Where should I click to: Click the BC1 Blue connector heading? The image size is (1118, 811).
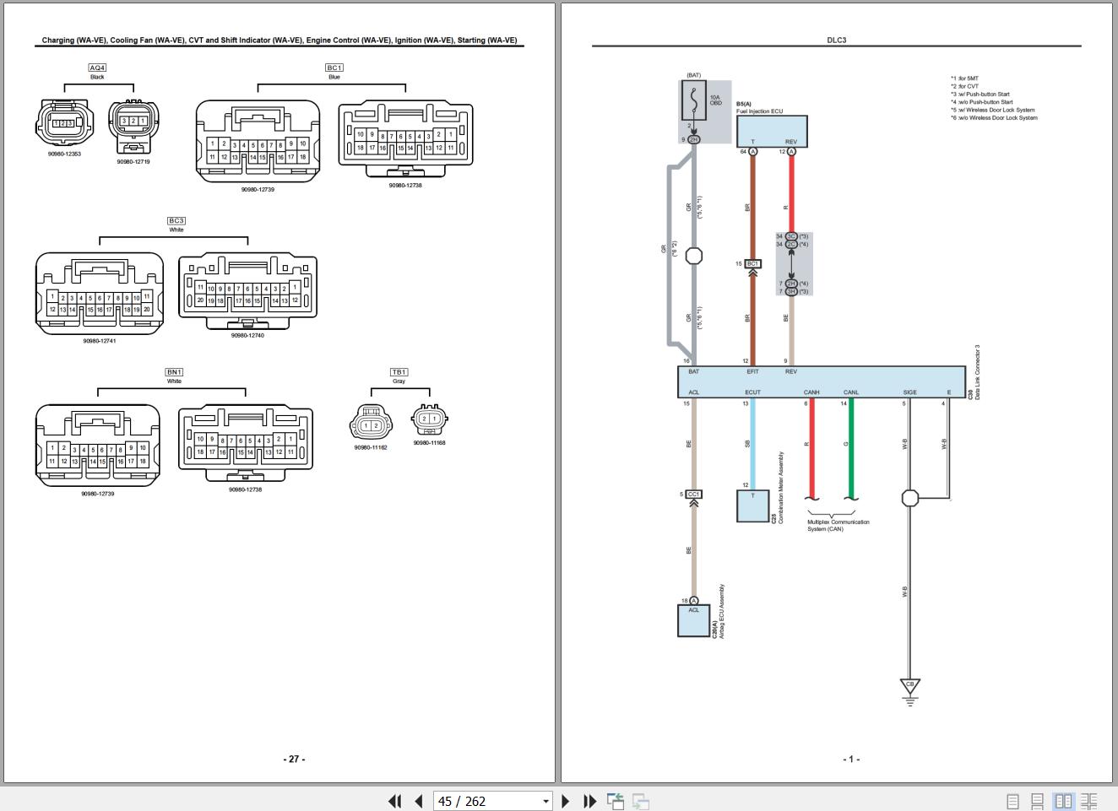(334, 71)
